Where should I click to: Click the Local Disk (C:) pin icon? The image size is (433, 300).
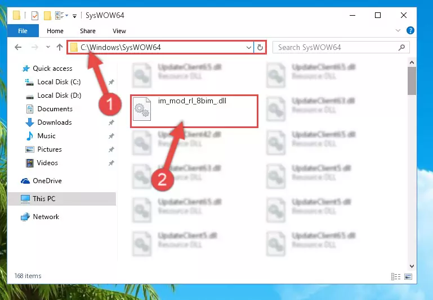pos(111,82)
